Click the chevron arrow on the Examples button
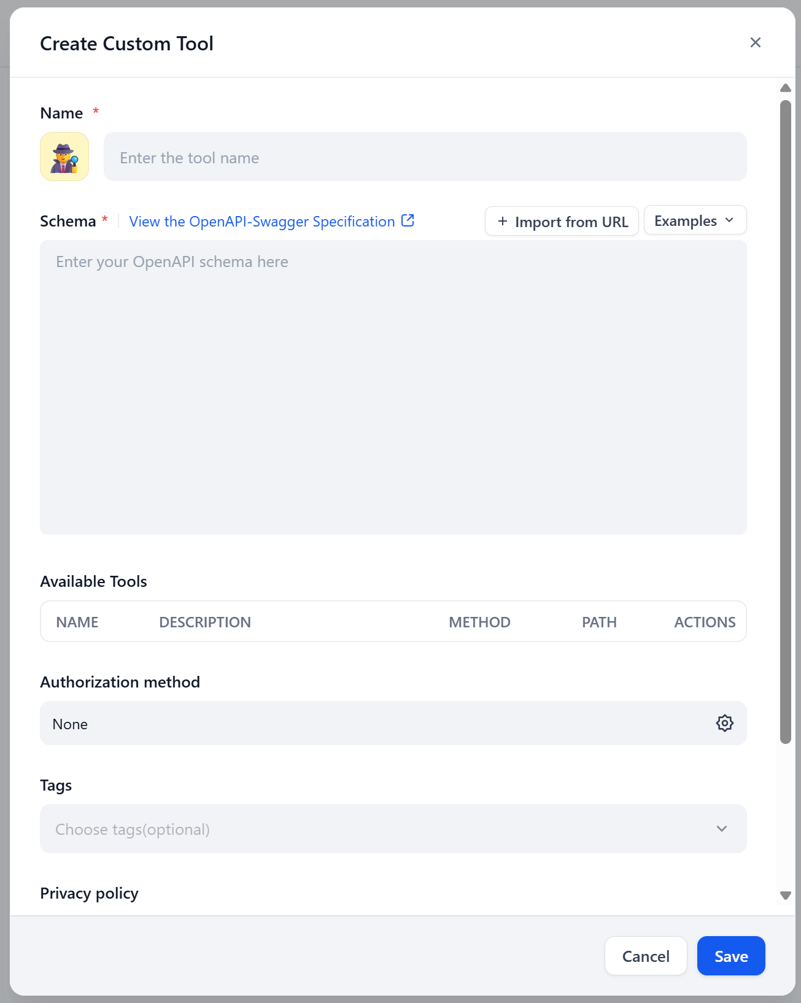 click(730, 220)
